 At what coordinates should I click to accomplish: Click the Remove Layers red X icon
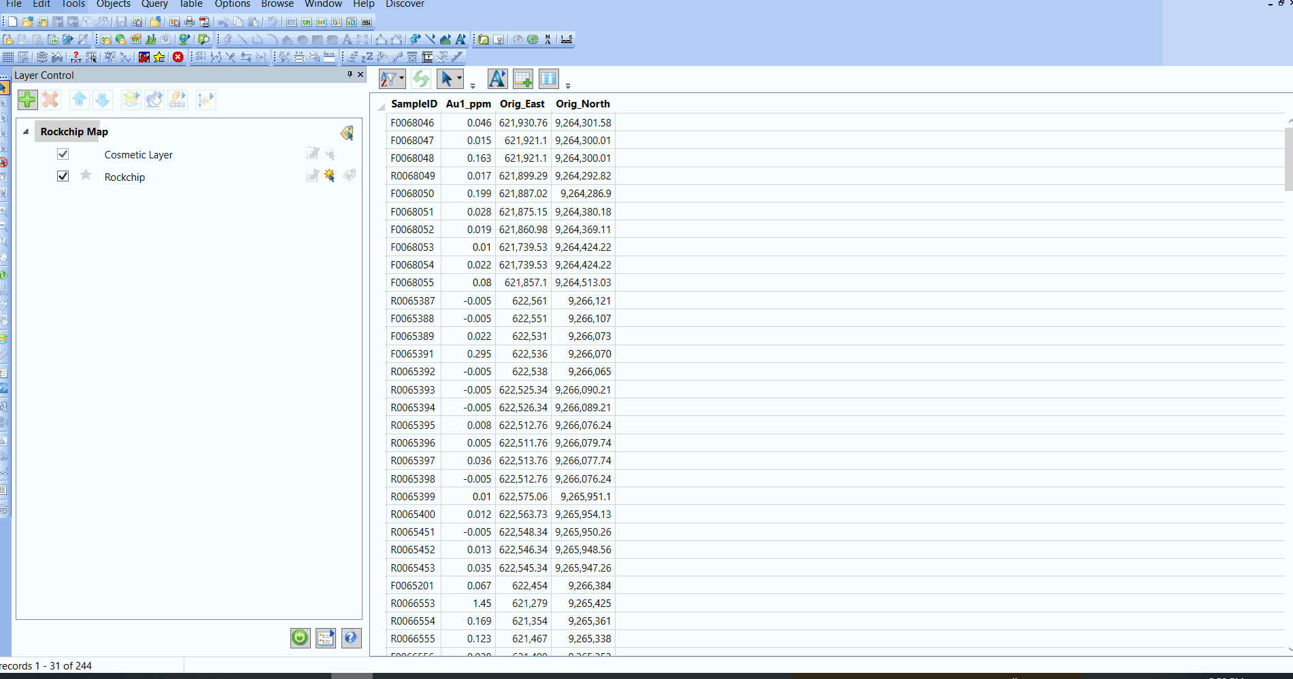click(50, 99)
